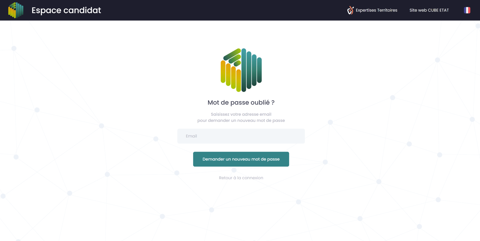Open the language selector flag
The height and width of the screenshot is (241, 480).
(x=467, y=10)
